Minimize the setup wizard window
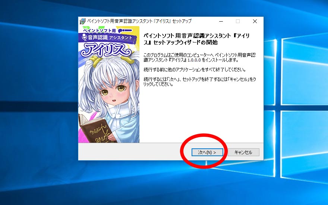Image resolution: width=328 pixels, height=205 pixels. [x=221, y=21]
